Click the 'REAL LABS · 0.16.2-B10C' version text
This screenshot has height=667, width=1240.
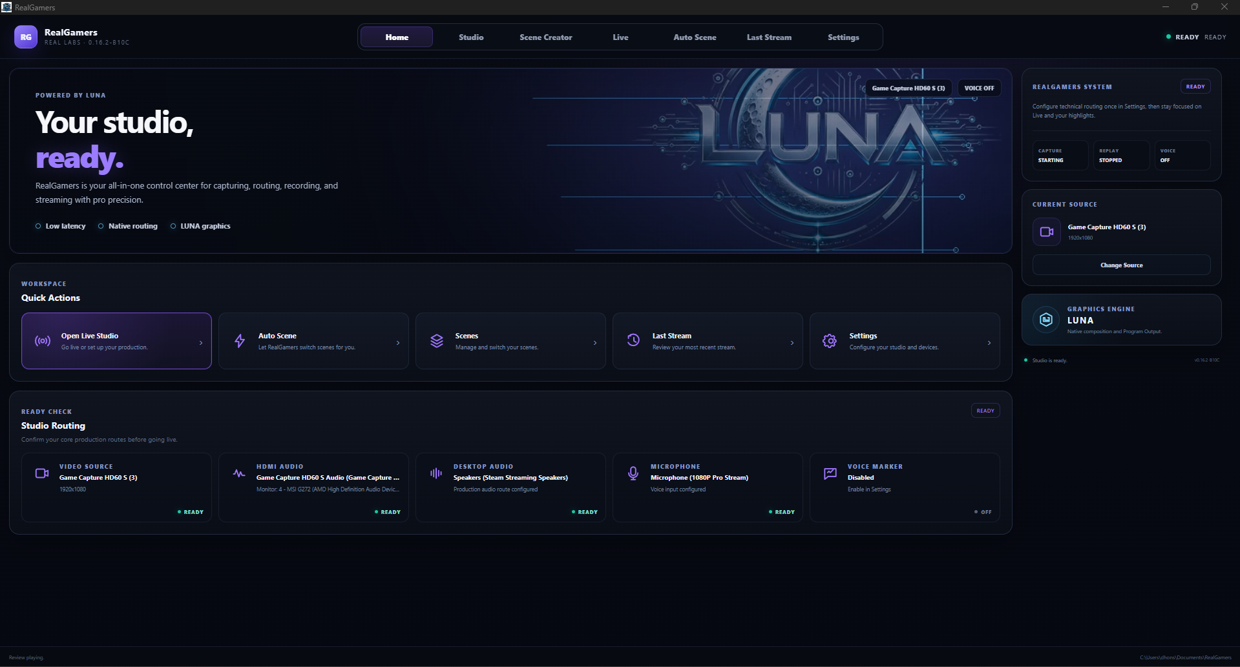point(87,43)
